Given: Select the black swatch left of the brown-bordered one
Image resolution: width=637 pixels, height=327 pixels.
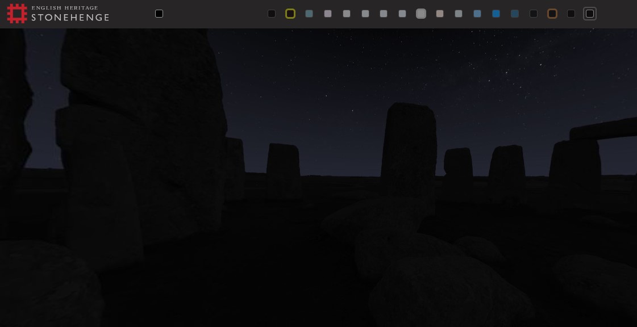Looking at the screenshot, I should pos(534,14).
